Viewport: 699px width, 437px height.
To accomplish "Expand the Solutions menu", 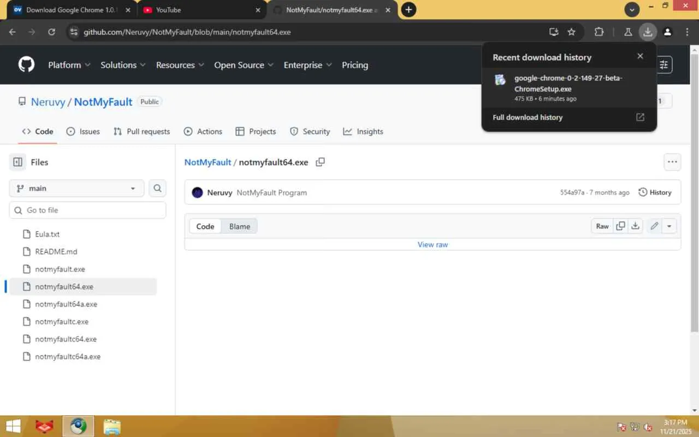I will pos(123,65).
